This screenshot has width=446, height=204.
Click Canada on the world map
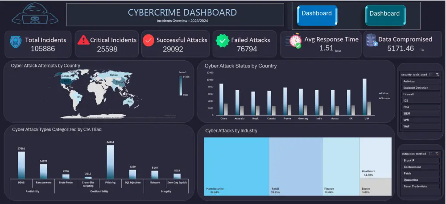pos(66,76)
